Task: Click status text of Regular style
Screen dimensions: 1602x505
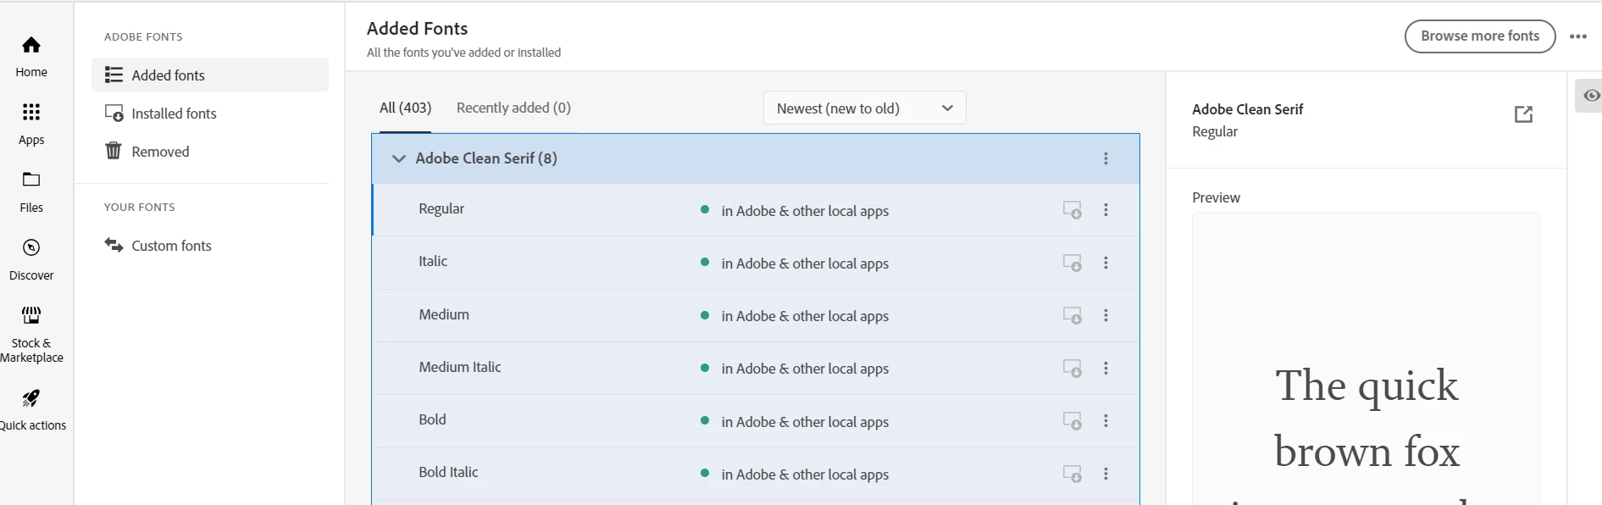Action: click(x=805, y=211)
